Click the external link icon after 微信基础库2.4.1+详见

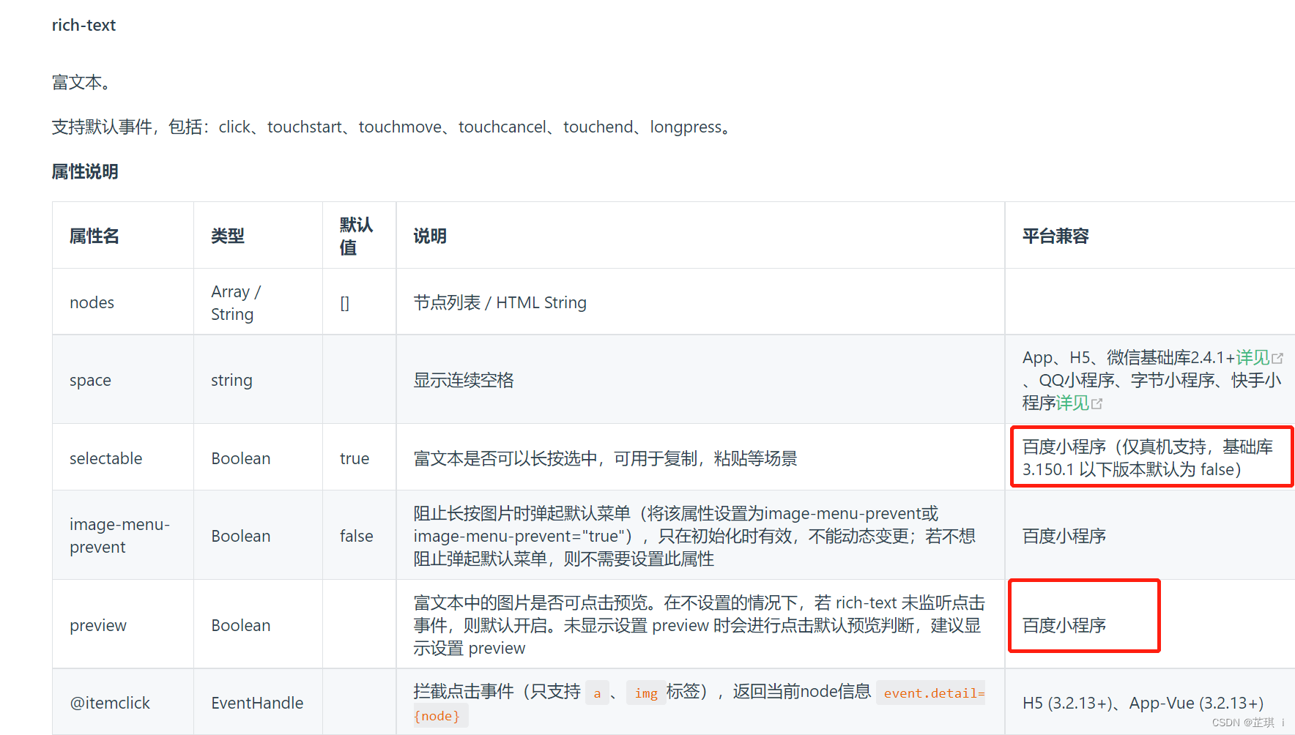coord(1277,358)
